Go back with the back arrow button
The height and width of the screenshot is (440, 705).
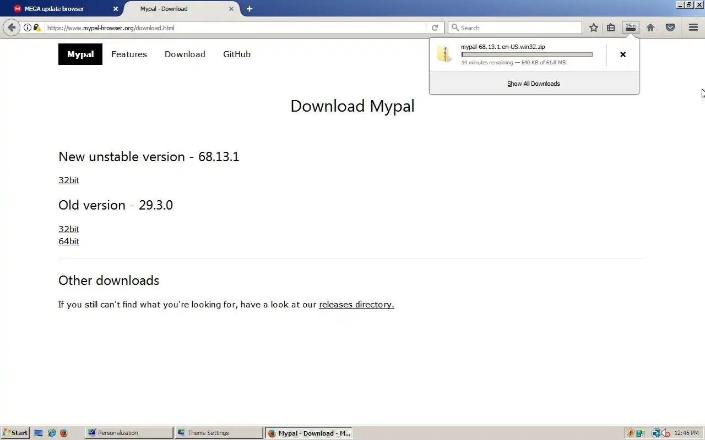click(12, 28)
